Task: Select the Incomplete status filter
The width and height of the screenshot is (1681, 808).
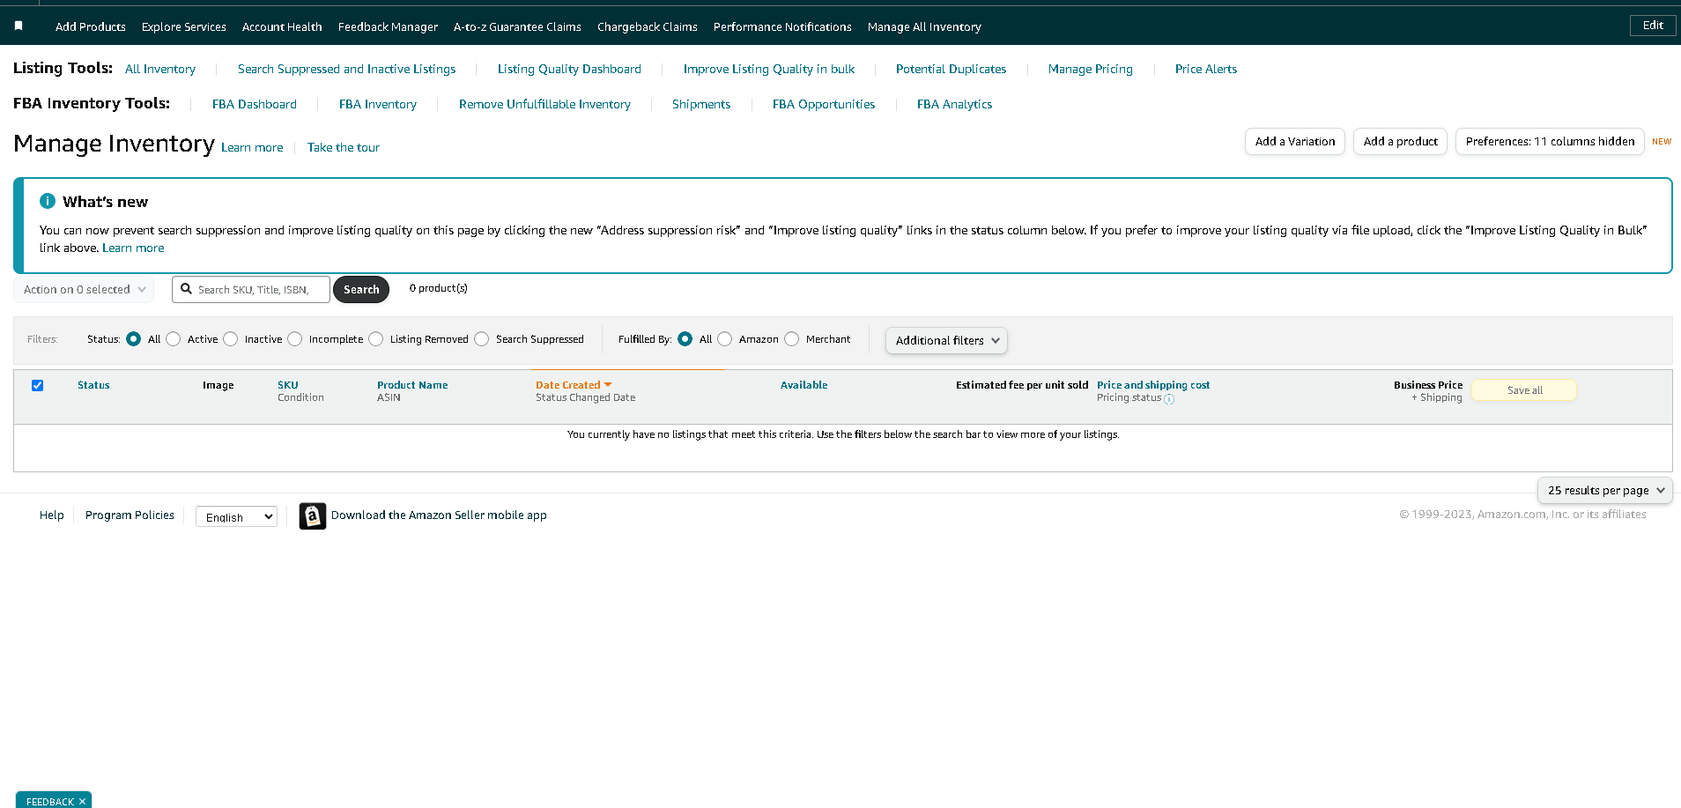Action: click(x=295, y=339)
